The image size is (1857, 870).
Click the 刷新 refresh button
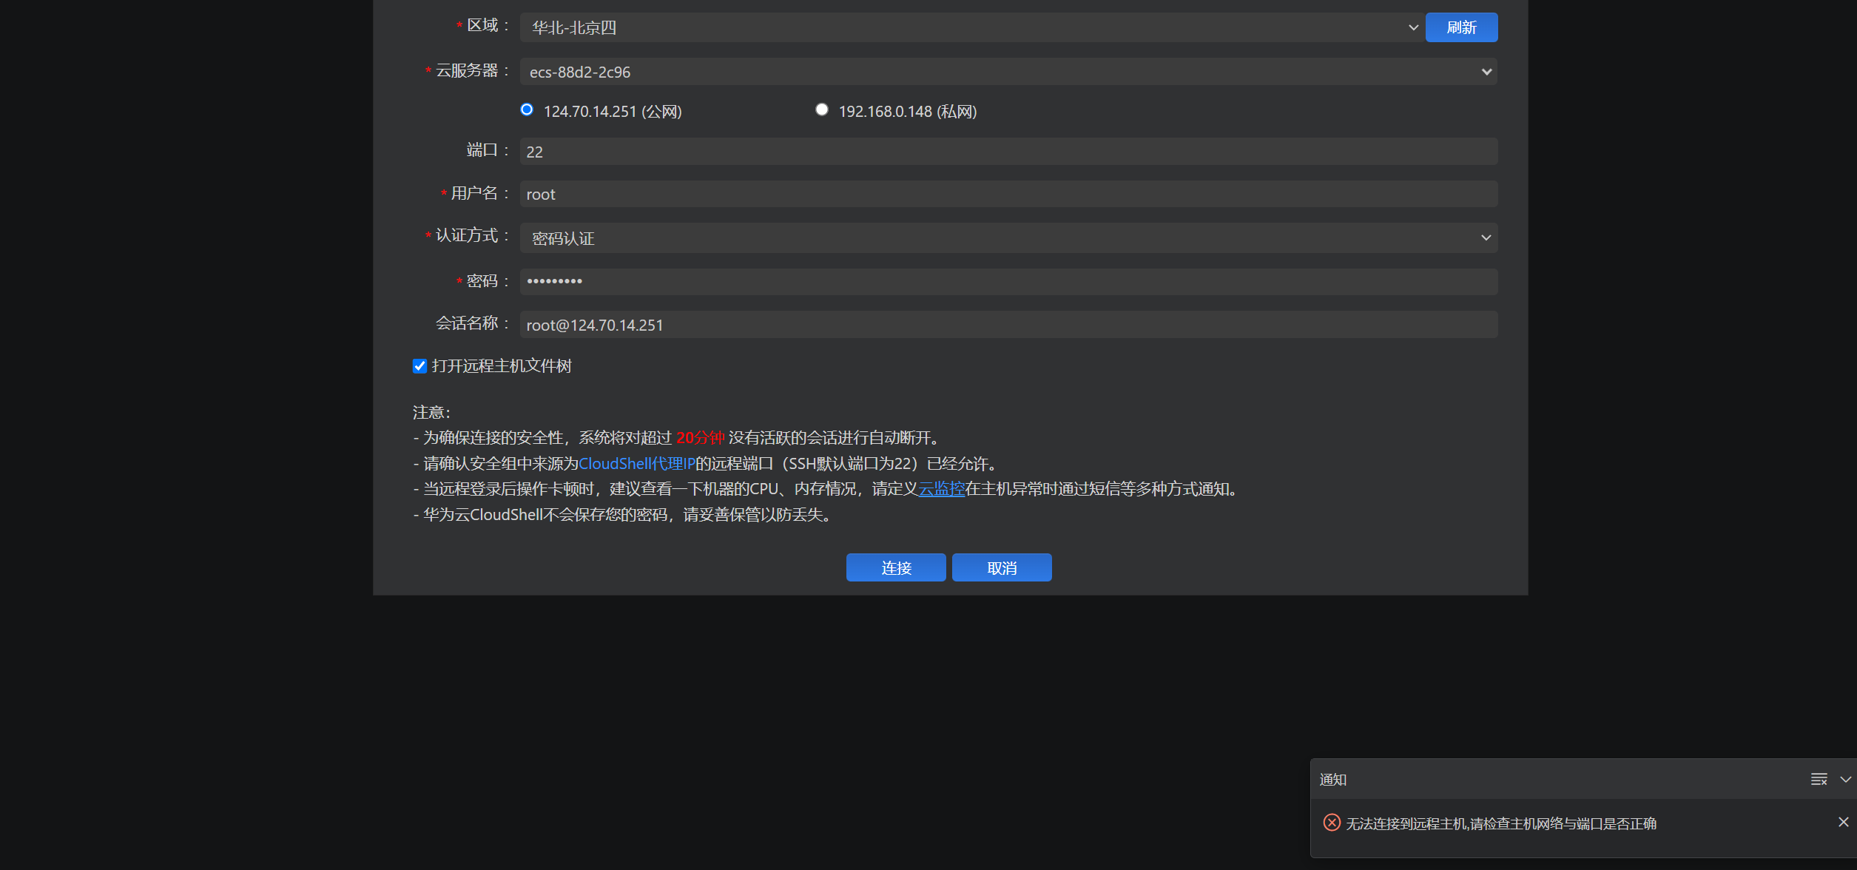pyautogui.click(x=1460, y=27)
